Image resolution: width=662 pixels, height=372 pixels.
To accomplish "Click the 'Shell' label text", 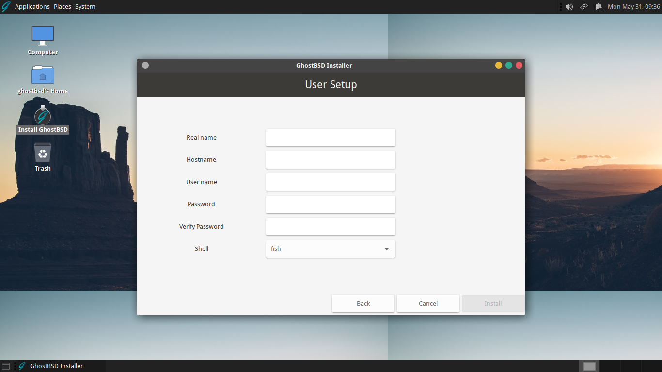I will click(202, 249).
